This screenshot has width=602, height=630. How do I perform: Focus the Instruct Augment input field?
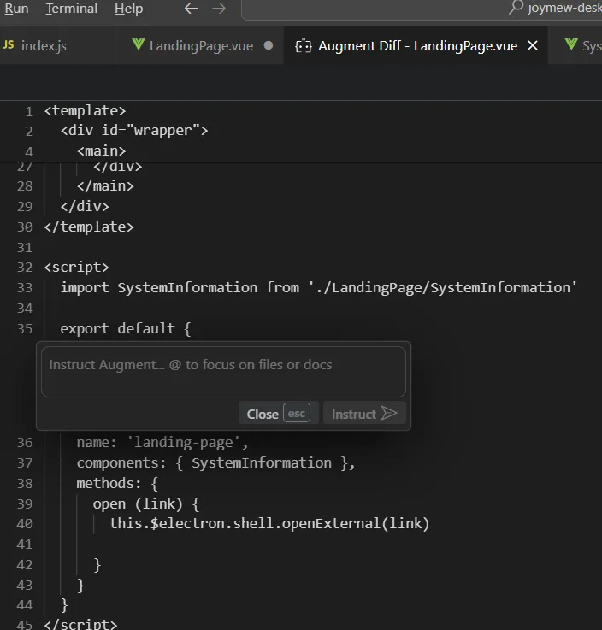point(223,372)
